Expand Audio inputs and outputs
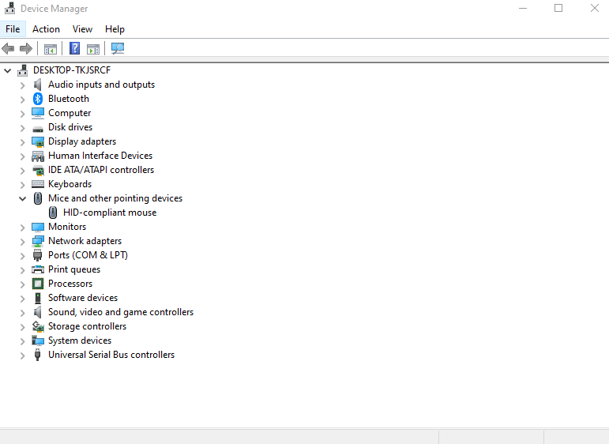Screen dimensions: 609x444 pos(23,85)
